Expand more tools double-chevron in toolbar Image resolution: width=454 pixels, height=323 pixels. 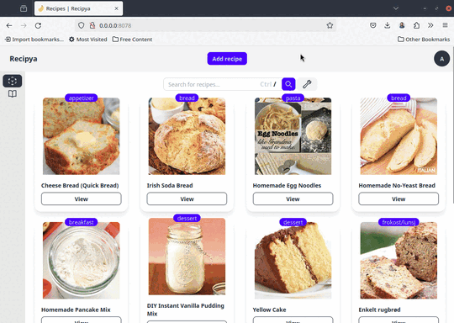(430, 25)
